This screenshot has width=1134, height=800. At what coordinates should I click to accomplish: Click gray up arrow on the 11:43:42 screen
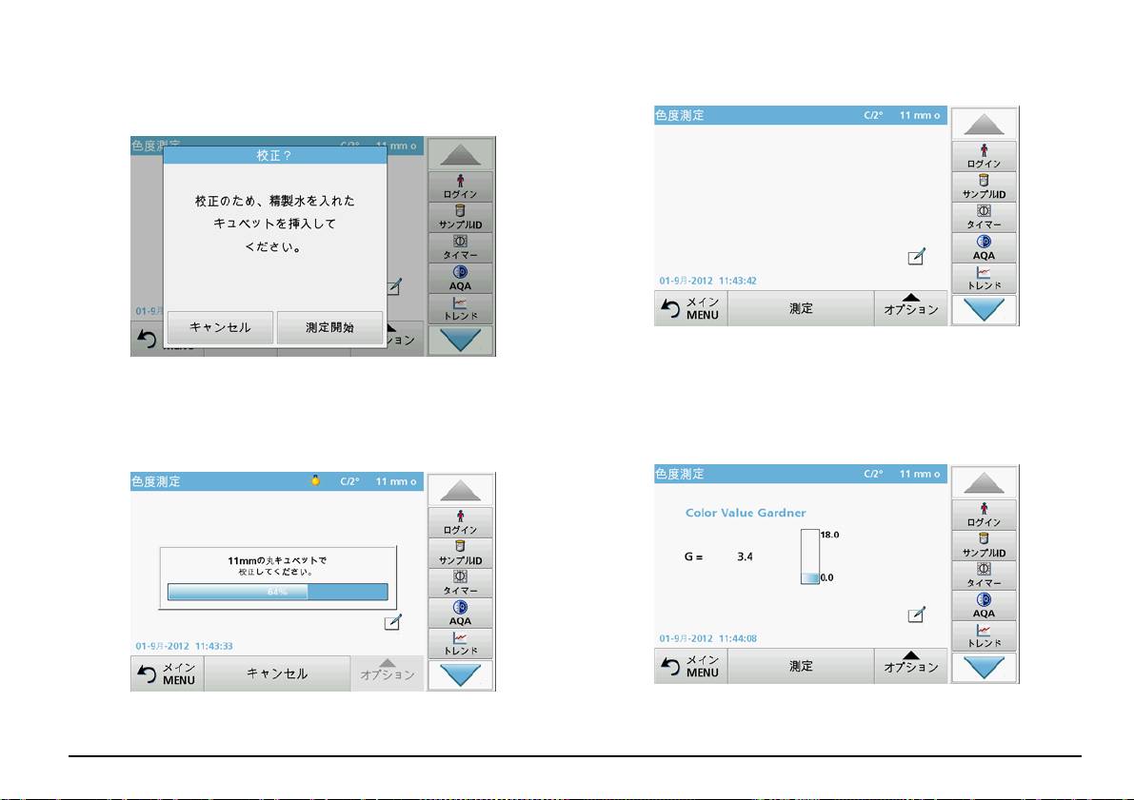pos(984,123)
